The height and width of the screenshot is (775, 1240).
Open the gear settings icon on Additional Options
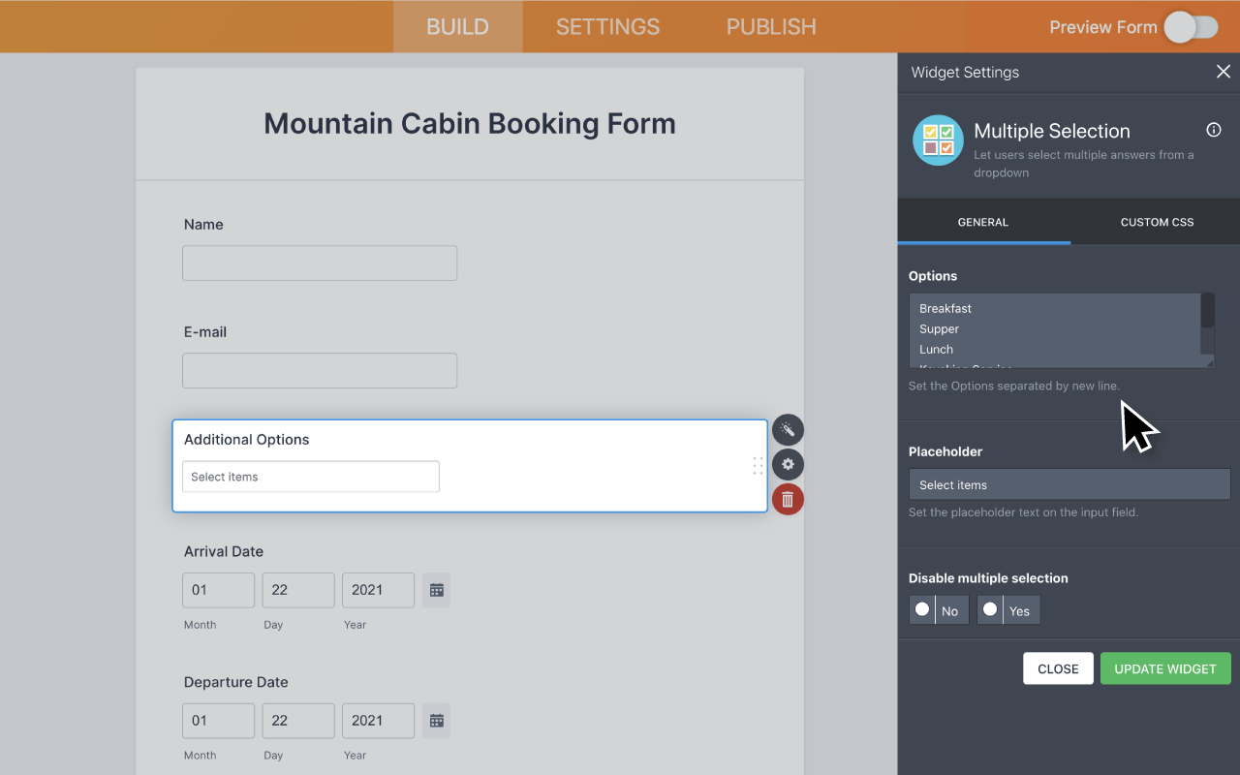(x=788, y=464)
